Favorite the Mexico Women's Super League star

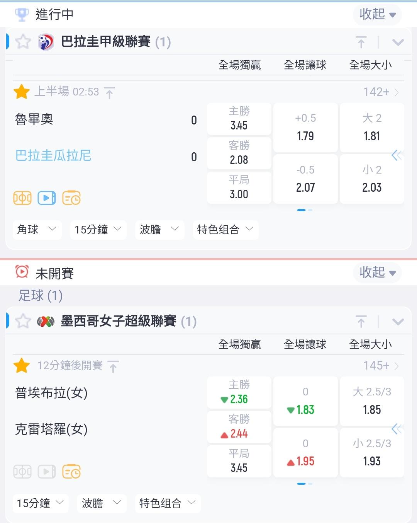(x=23, y=321)
